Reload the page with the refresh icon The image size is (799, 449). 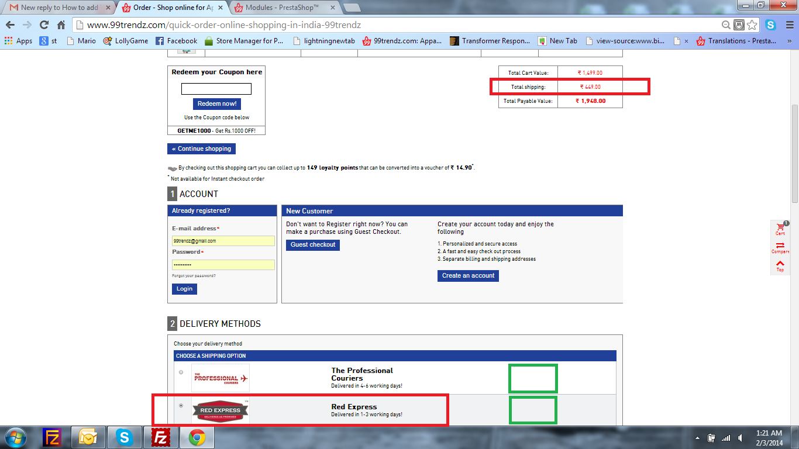tap(44, 25)
